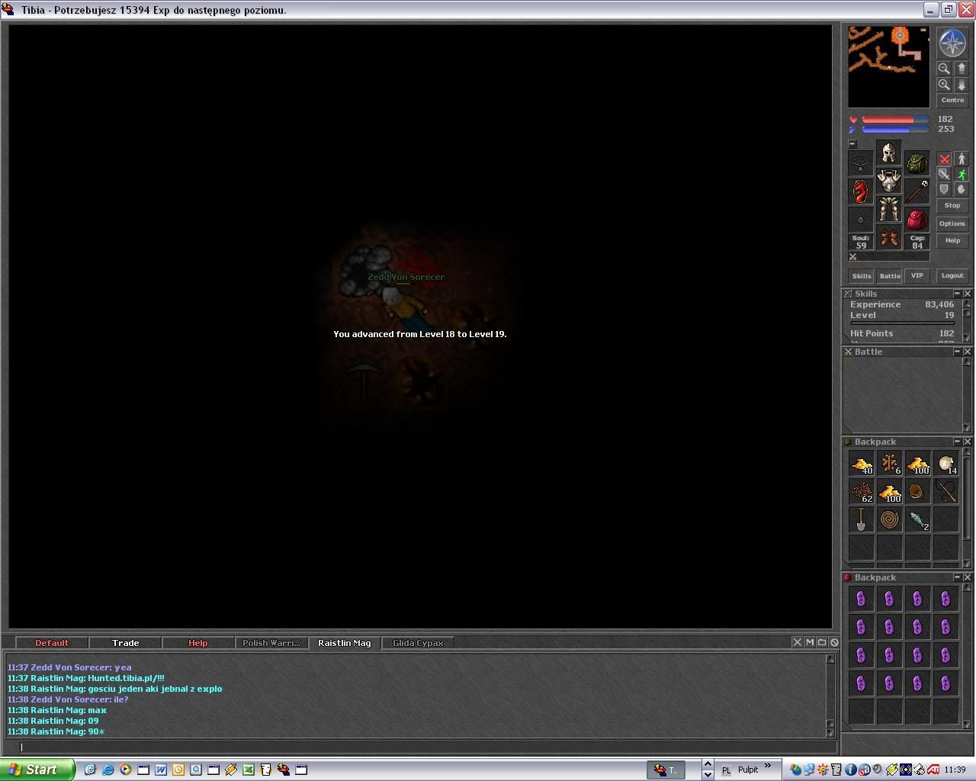
Task: Minimize the first Backpack panel
Action: coord(957,442)
